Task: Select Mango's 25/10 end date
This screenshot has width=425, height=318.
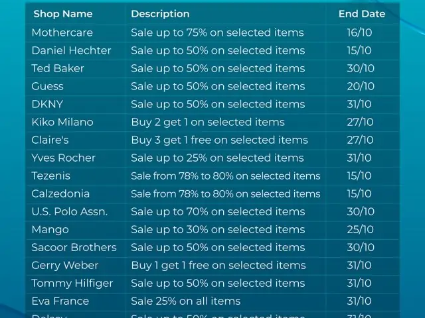Action: coord(360,230)
